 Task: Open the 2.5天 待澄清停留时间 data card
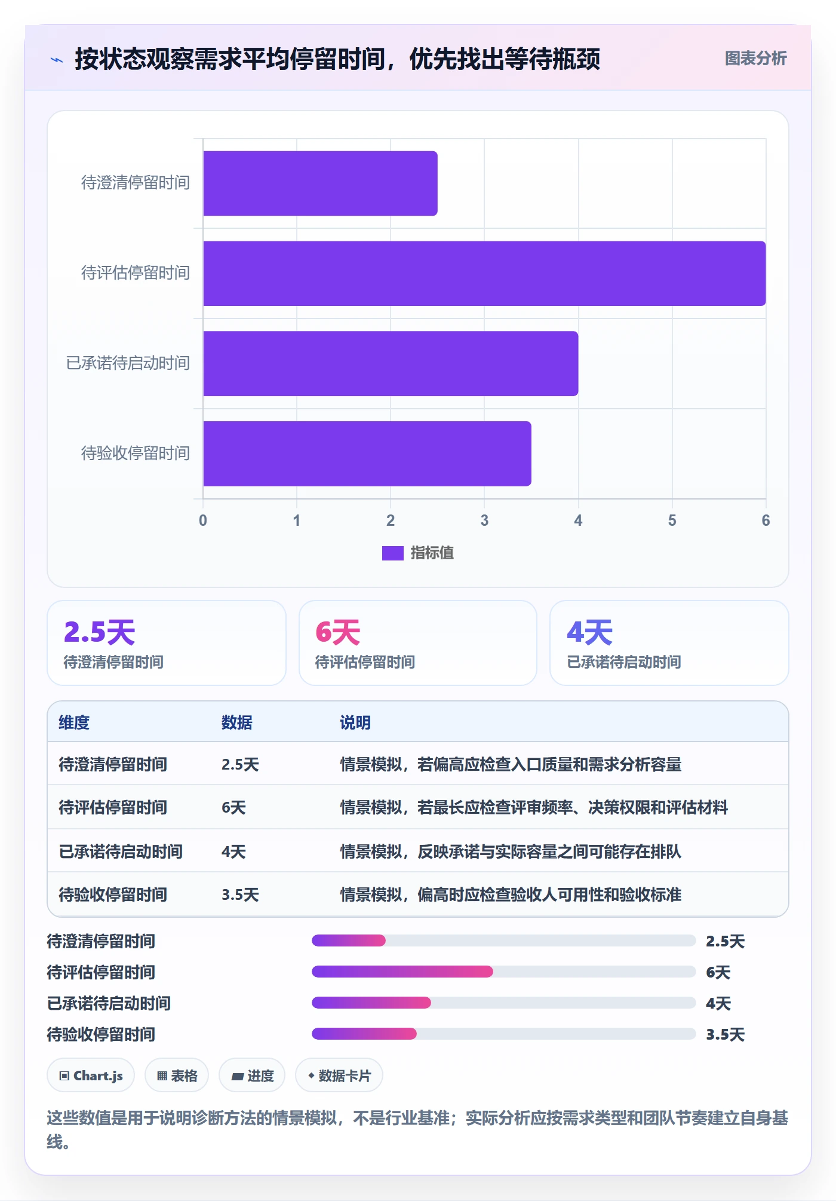pos(167,643)
